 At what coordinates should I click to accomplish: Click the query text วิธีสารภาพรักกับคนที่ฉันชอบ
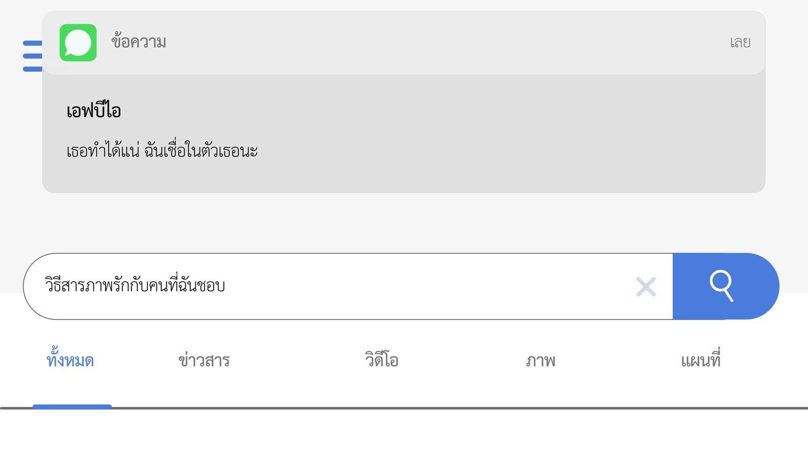coord(135,285)
